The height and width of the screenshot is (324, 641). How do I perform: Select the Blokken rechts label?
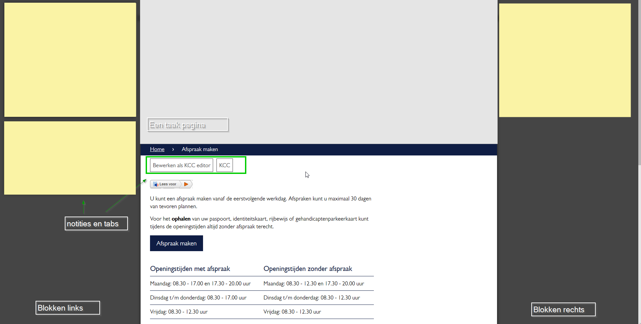tap(563, 310)
